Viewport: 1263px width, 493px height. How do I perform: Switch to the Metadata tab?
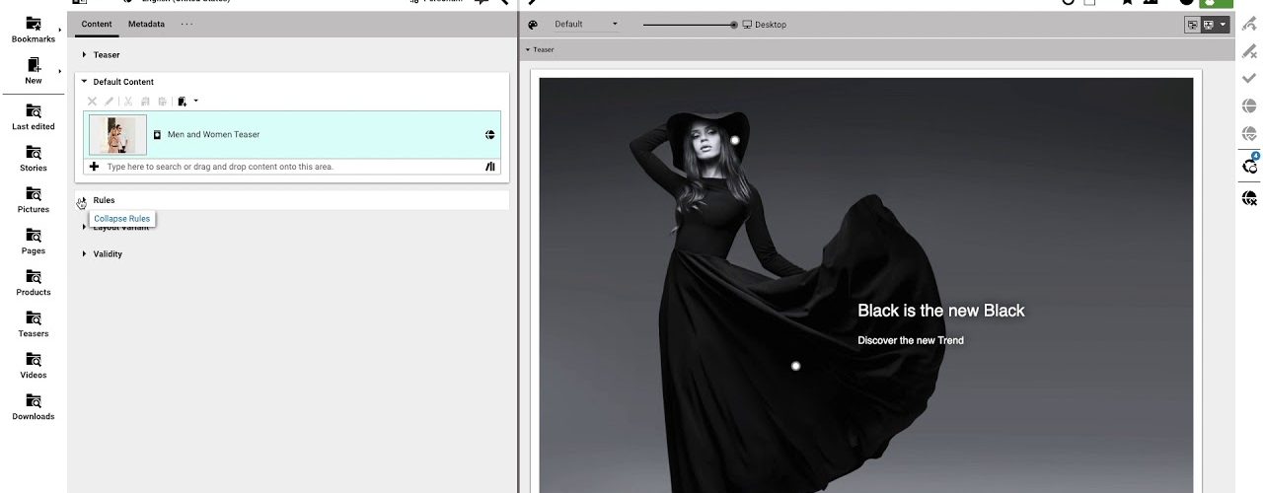pyautogui.click(x=146, y=24)
